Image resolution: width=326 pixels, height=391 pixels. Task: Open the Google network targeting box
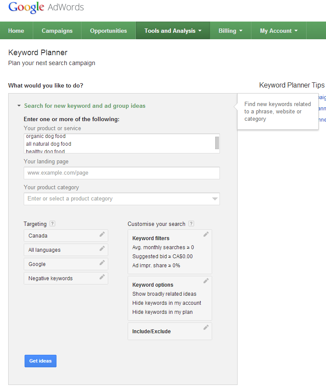[x=66, y=264]
